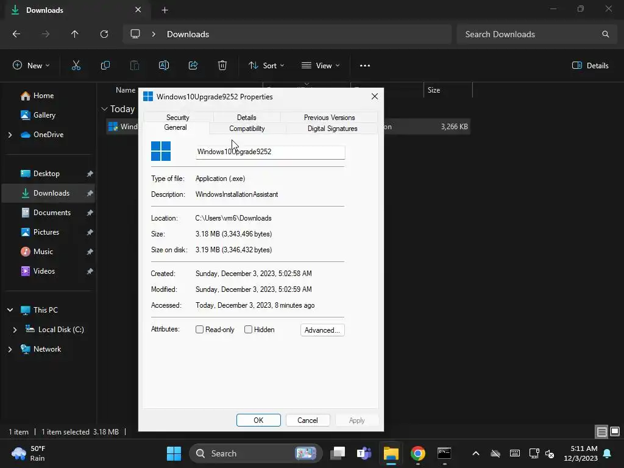This screenshot has height=468, width=624.
Task: Expand the Network tree node
Action: (10, 349)
